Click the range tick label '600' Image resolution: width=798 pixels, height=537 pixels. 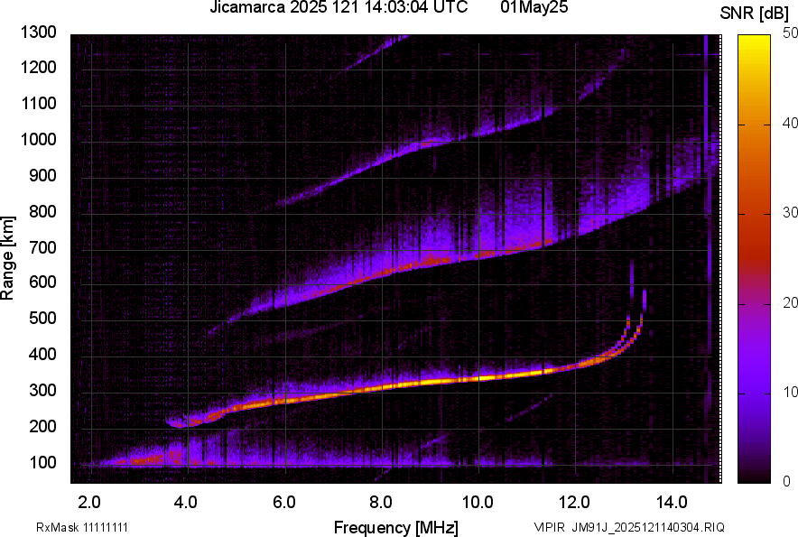[42, 282]
